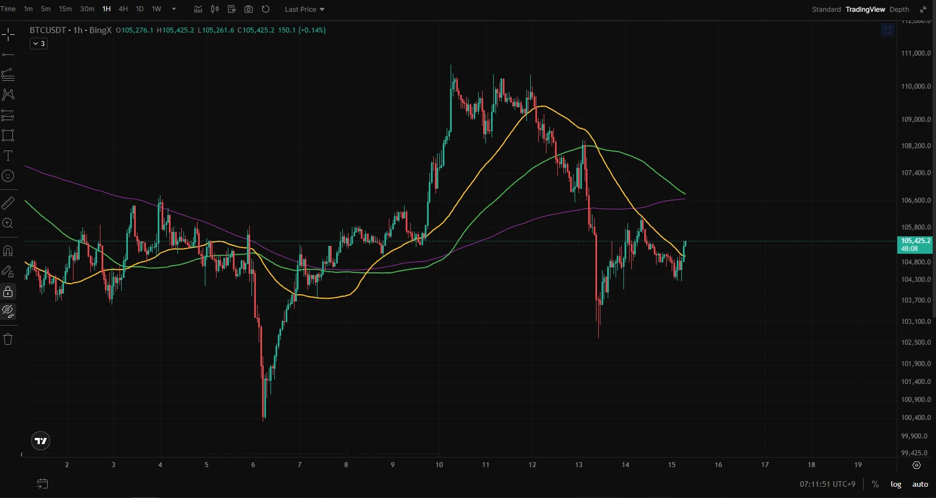Select the text annotation tool
Viewport: 936px width, 498px height.
coord(8,156)
